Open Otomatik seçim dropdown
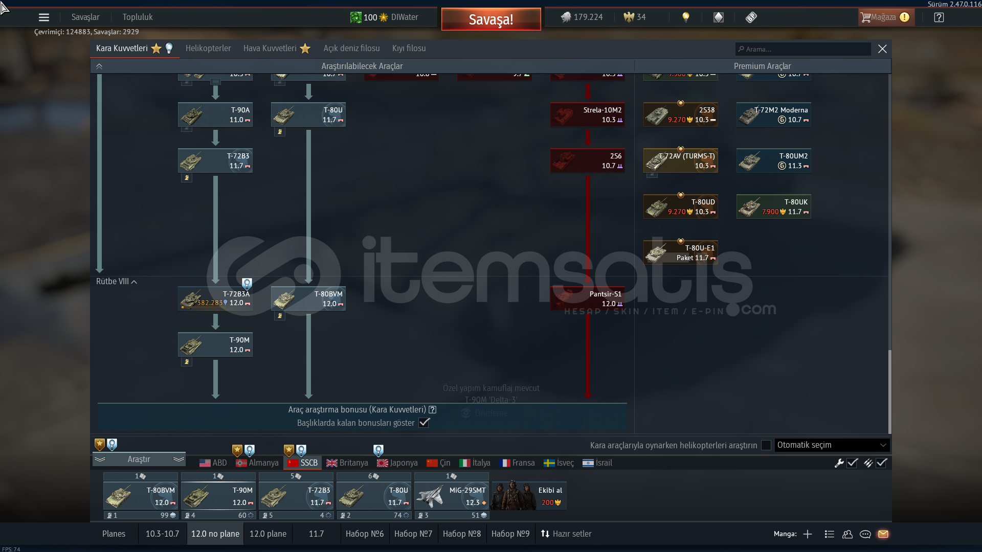This screenshot has width=982, height=552. tap(832, 445)
